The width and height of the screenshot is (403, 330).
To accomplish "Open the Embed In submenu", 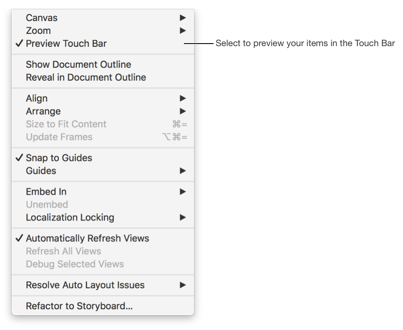I will click(x=46, y=192).
